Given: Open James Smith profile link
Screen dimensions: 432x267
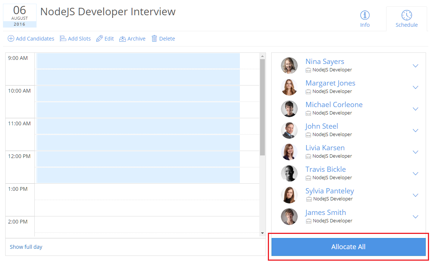Looking at the screenshot, I should (325, 212).
